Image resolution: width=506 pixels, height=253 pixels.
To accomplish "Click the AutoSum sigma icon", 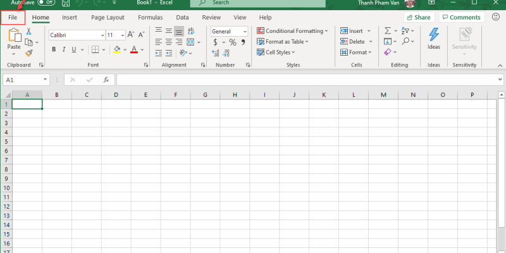I will (387, 31).
